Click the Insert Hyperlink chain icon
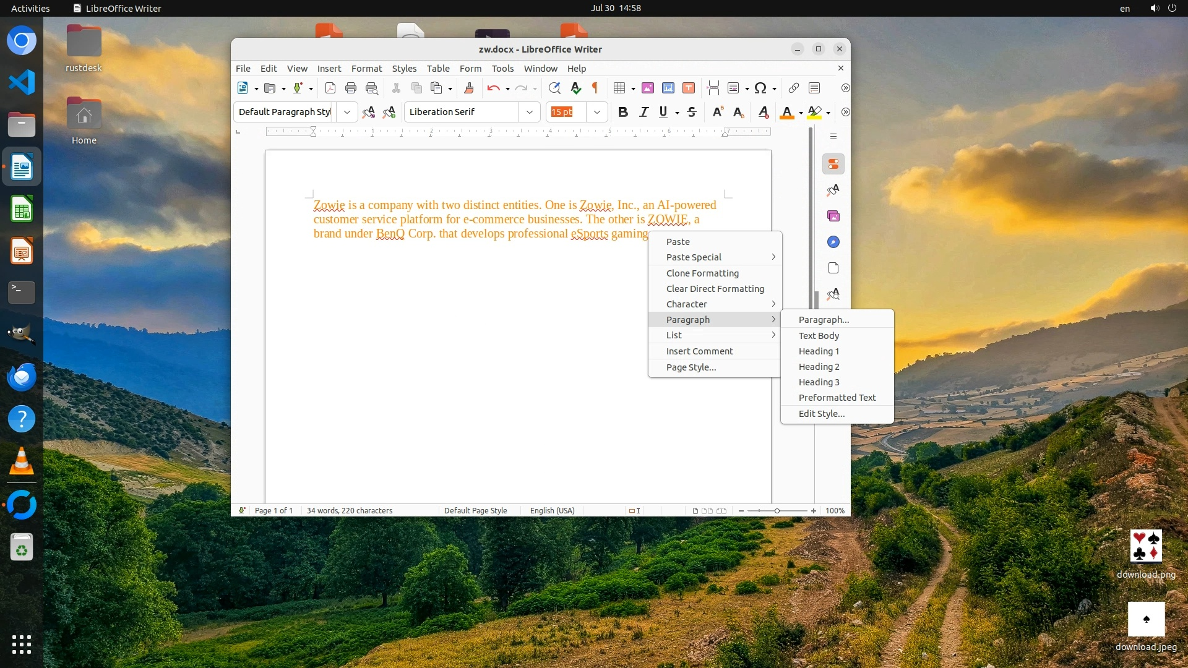 [793, 88]
